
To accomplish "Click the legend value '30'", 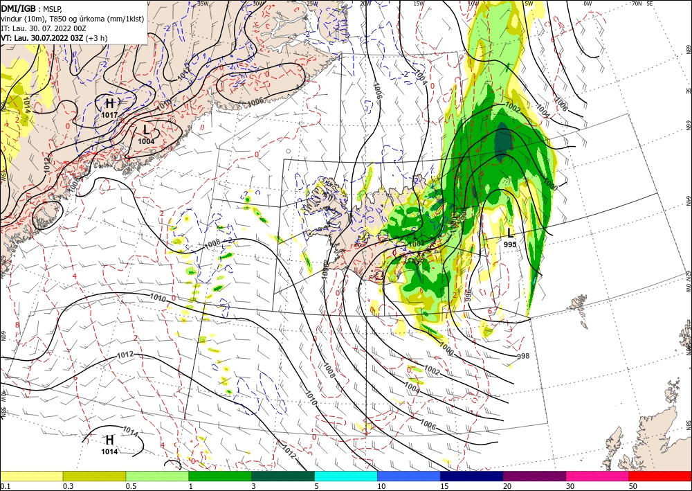I will pos(570,486).
